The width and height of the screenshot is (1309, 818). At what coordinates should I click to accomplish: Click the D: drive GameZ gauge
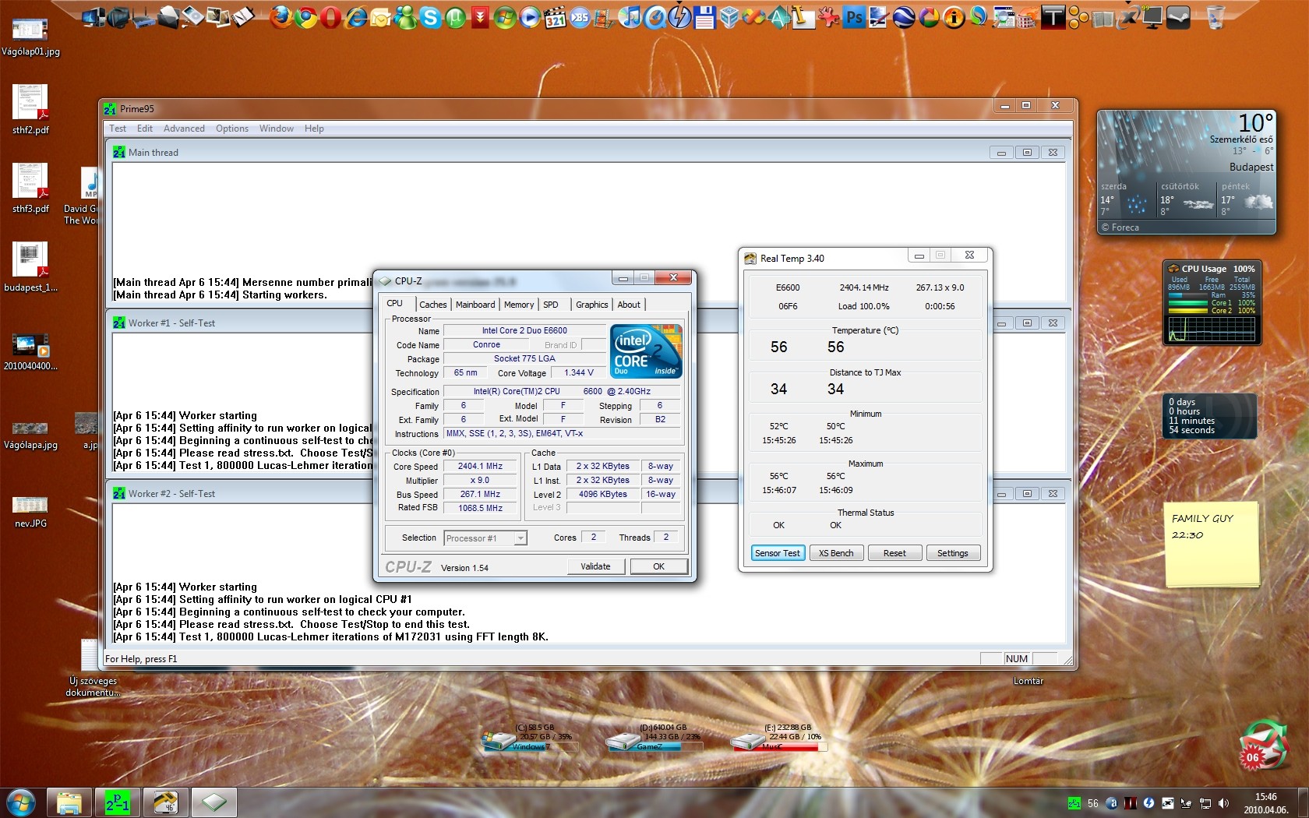pos(653,738)
